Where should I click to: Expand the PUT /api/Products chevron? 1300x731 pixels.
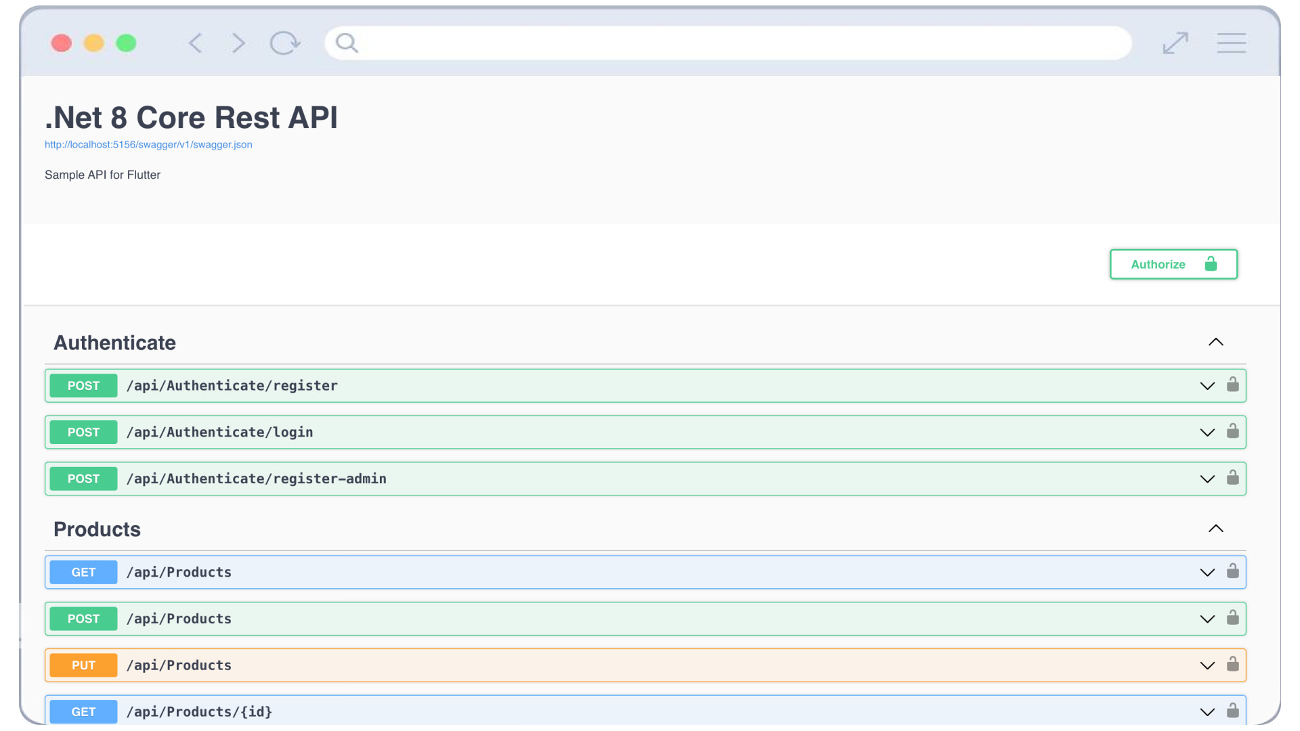[x=1207, y=666]
